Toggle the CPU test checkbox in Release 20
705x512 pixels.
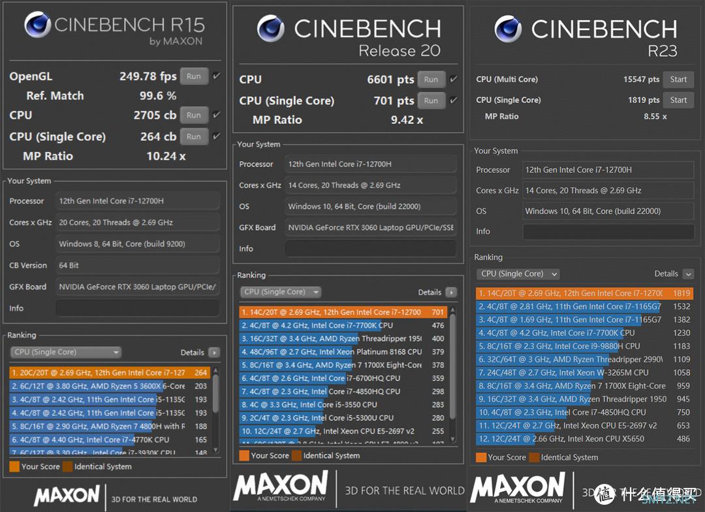pyautogui.click(x=453, y=79)
